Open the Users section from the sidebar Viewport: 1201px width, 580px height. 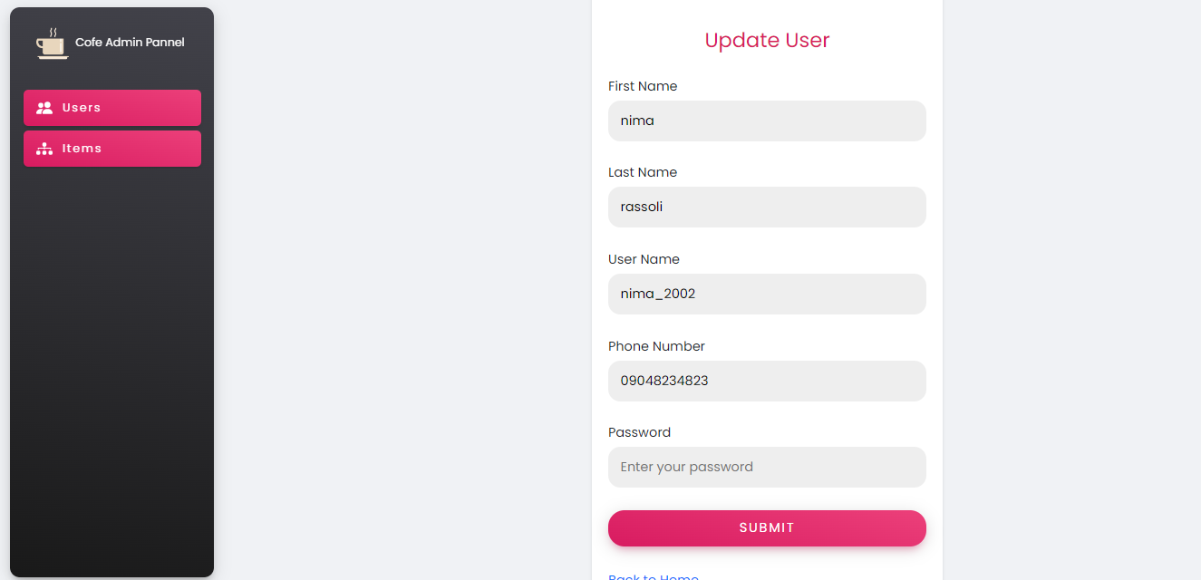coord(111,107)
